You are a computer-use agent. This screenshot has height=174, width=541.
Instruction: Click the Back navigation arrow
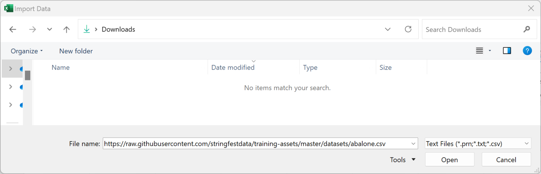(x=13, y=30)
